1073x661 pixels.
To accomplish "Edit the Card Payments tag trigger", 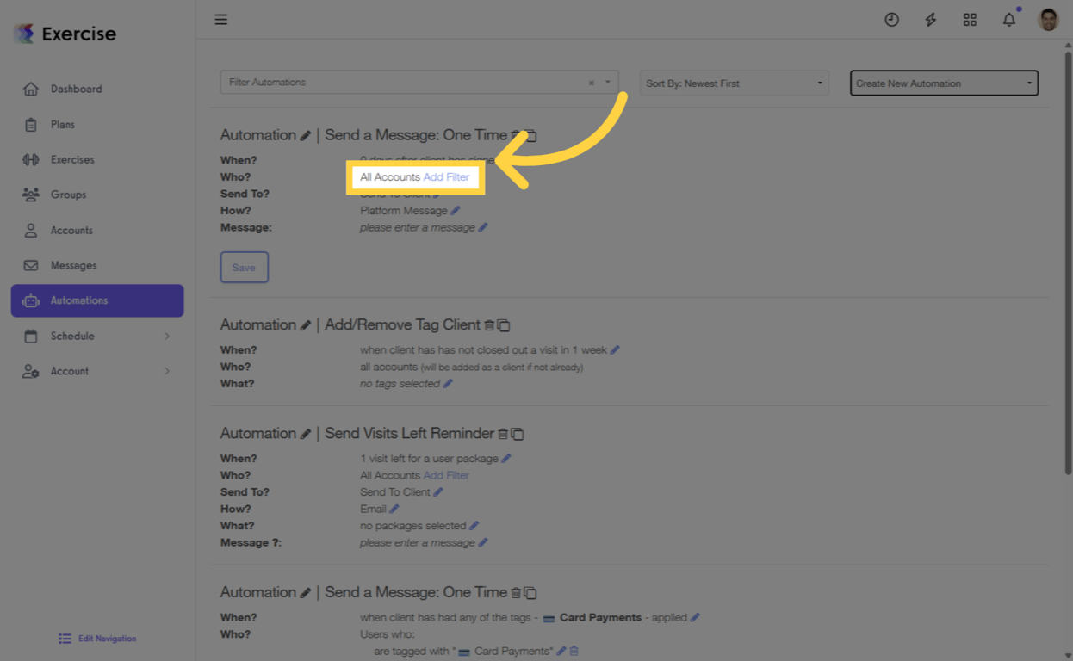I will [695, 617].
